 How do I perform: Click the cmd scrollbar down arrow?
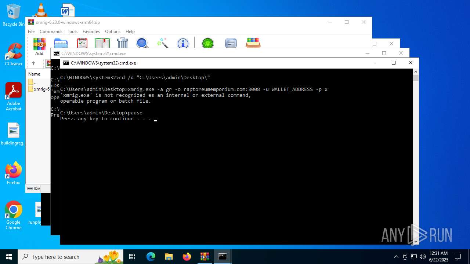(416, 242)
